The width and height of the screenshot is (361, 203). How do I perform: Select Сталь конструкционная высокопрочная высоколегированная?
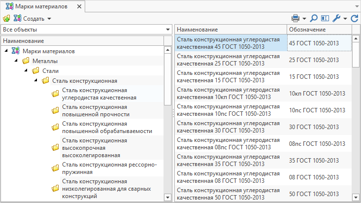tap(95, 148)
